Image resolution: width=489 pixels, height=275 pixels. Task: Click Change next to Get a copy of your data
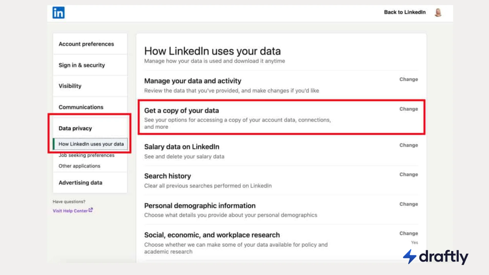coord(409,109)
